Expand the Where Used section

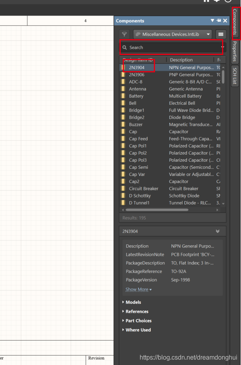click(x=136, y=330)
